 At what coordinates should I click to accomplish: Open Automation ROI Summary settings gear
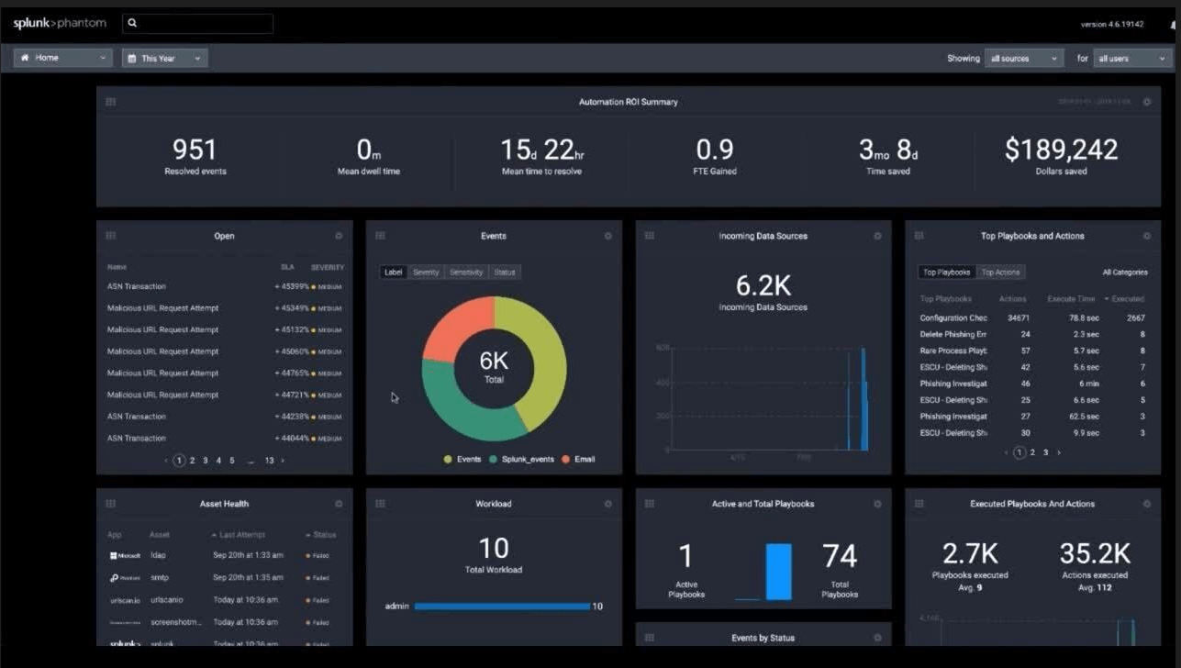pos(1145,102)
